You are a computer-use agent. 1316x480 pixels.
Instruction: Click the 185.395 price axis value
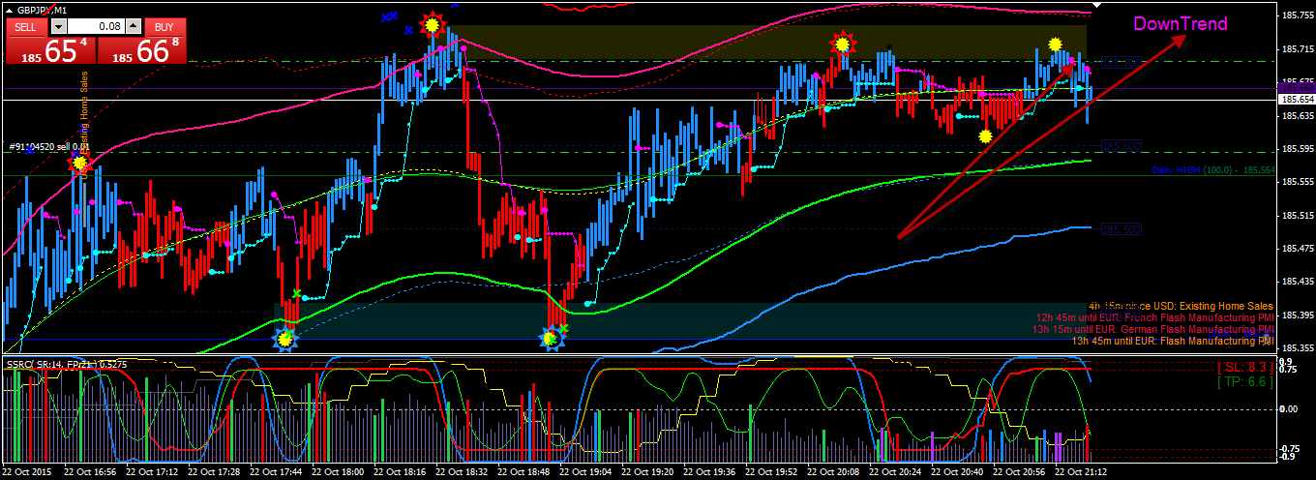pos(1297,315)
